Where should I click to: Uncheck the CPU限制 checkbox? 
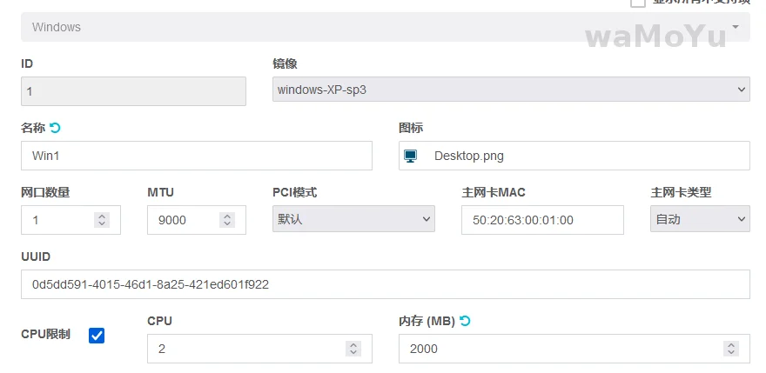click(97, 335)
